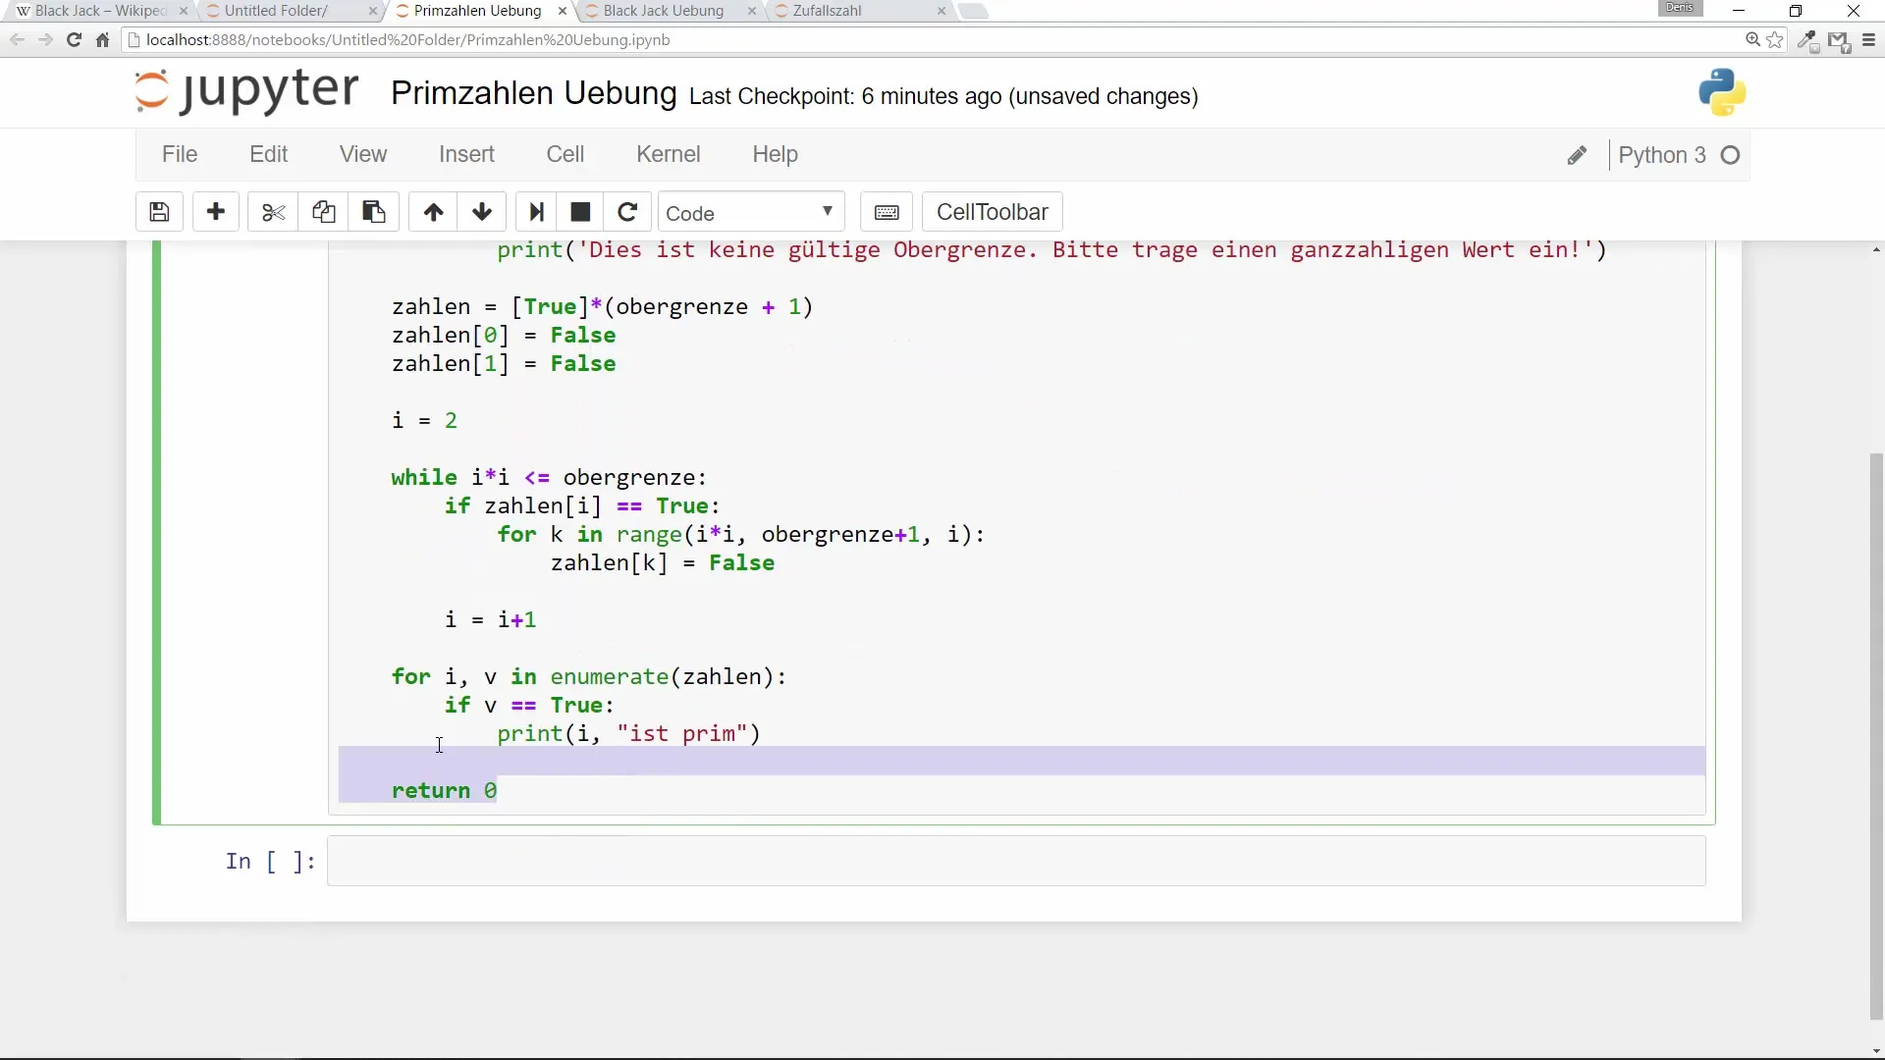
Task: Insert a cell below with plus icon
Action: tap(216, 212)
